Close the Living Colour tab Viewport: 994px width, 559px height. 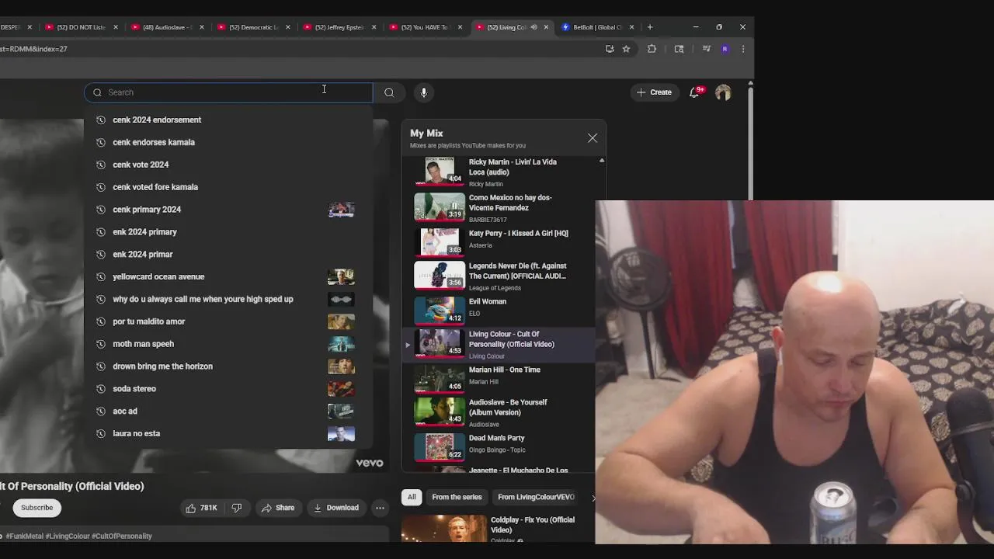click(546, 27)
